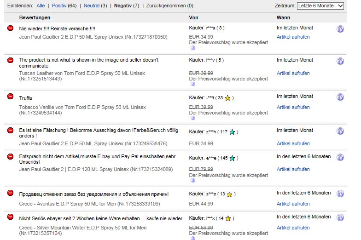
Task: Click the binoculars icon in the Tobacco Vanille row
Action: 340,97
